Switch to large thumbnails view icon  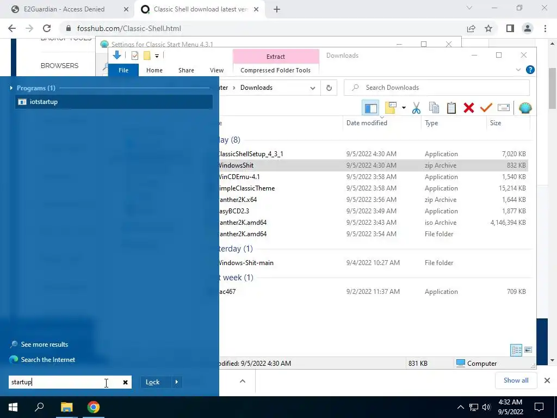pyautogui.click(x=528, y=350)
